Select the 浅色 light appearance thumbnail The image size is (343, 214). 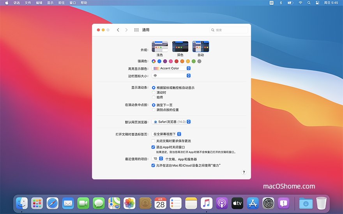(x=160, y=47)
